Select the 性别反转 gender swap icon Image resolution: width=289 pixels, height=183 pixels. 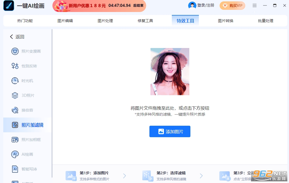click(15, 66)
